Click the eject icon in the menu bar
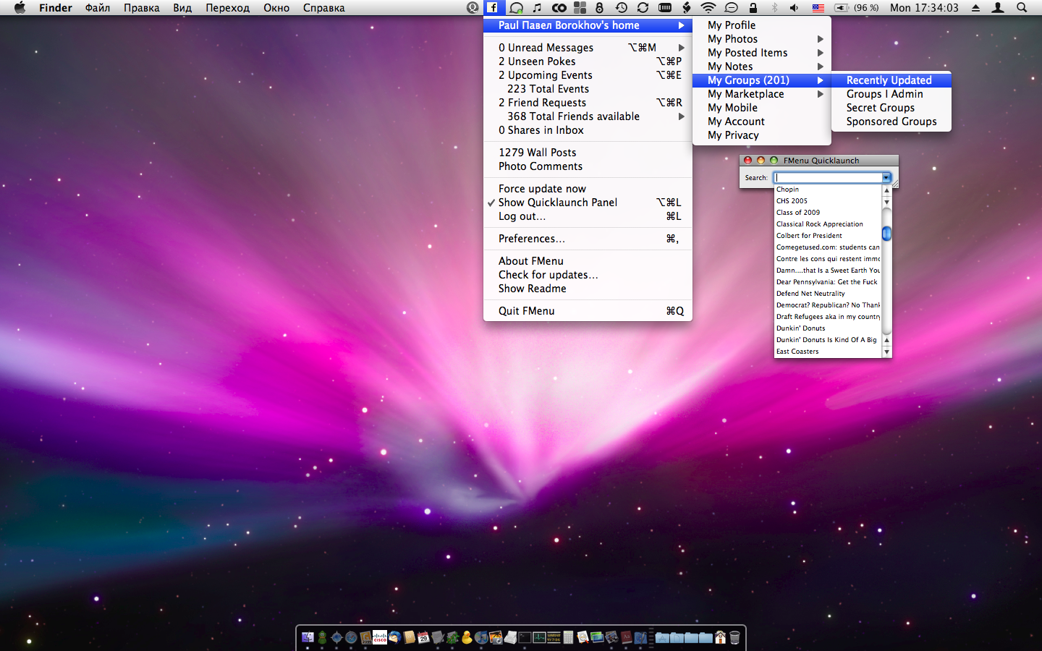 (x=975, y=8)
